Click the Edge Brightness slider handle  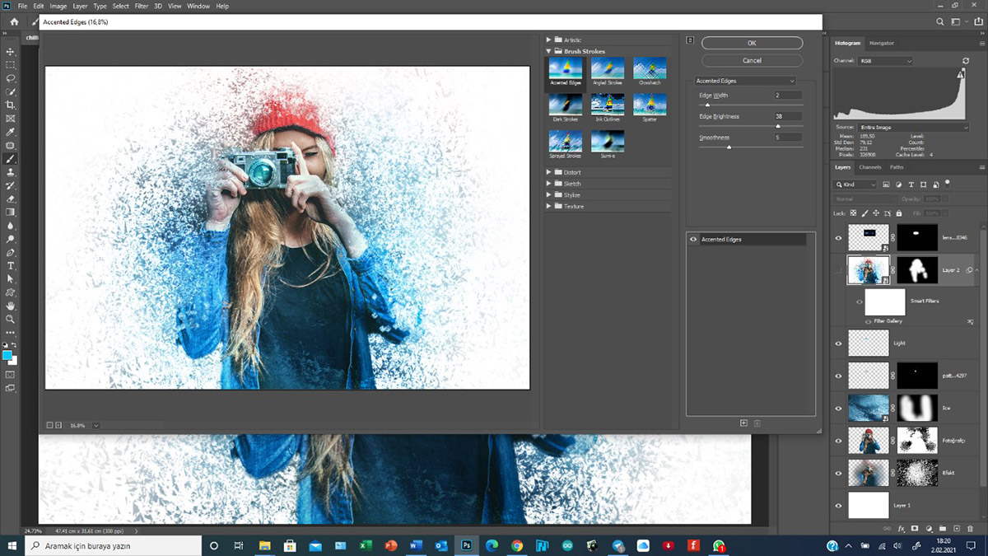pos(778,126)
